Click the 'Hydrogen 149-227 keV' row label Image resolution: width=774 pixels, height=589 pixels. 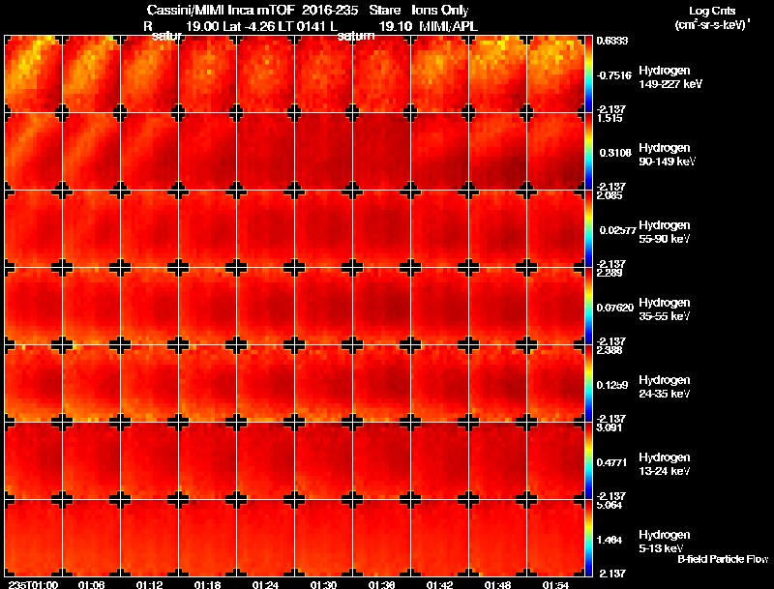click(670, 77)
